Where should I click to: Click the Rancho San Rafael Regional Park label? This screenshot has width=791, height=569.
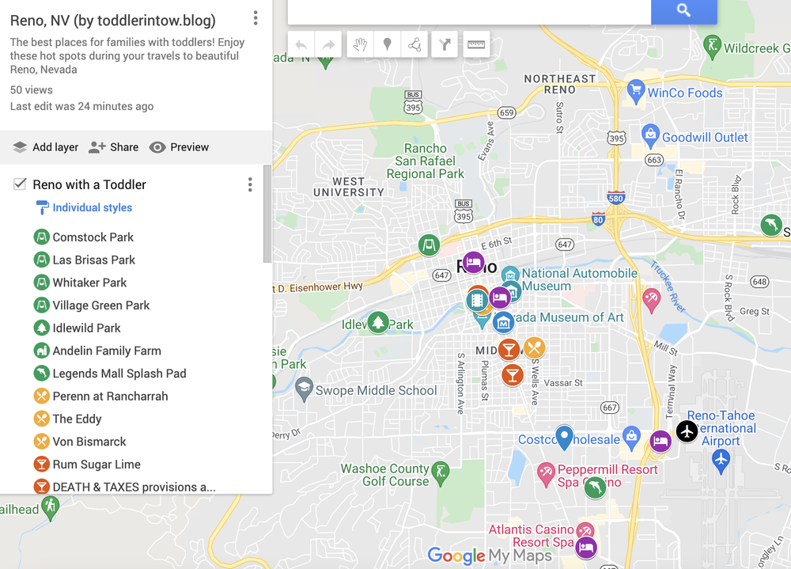pyautogui.click(x=426, y=161)
